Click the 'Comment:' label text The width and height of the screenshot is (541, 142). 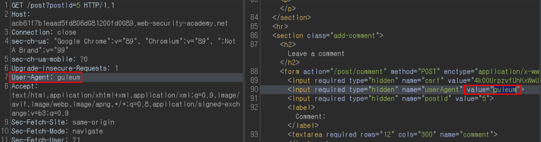click(x=310, y=117)
